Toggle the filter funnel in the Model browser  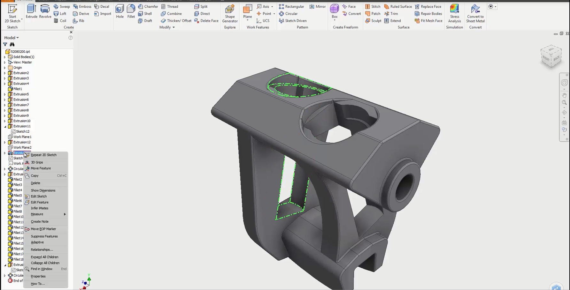click(x=5, y=44)
